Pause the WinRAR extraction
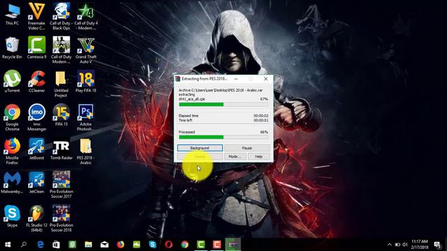 click(x=247, y=148)
